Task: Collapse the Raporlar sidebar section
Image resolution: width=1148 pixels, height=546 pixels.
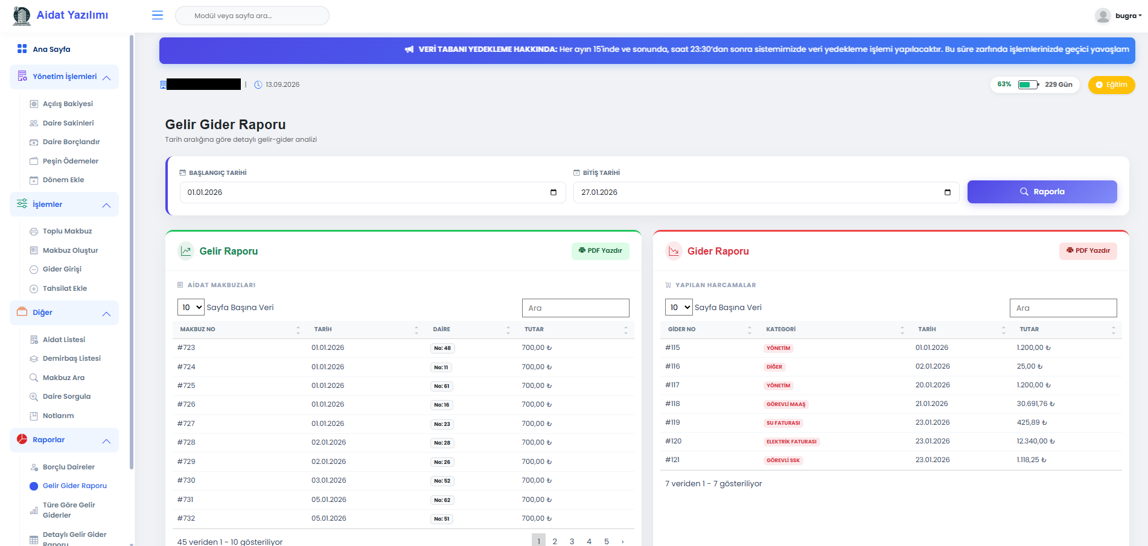Action: click(x=107, y=440)
